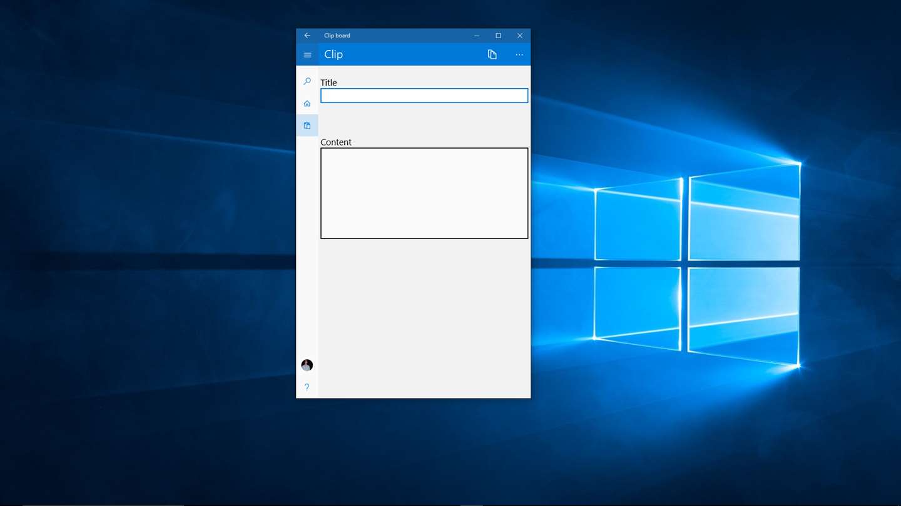901x506 pixels.
Task: Click the copy icon in the header
Action: click(x=492, y=55)
